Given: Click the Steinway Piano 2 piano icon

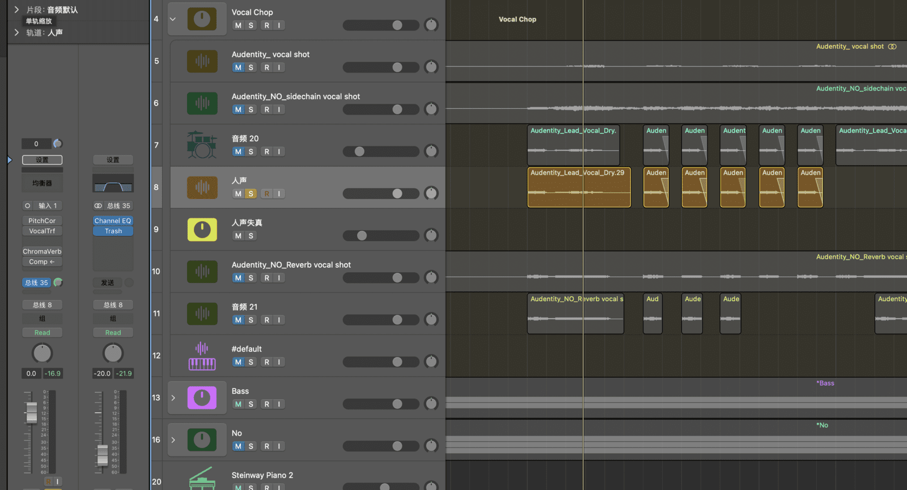Looking at the screenshot, I should (x=202, y=479).
